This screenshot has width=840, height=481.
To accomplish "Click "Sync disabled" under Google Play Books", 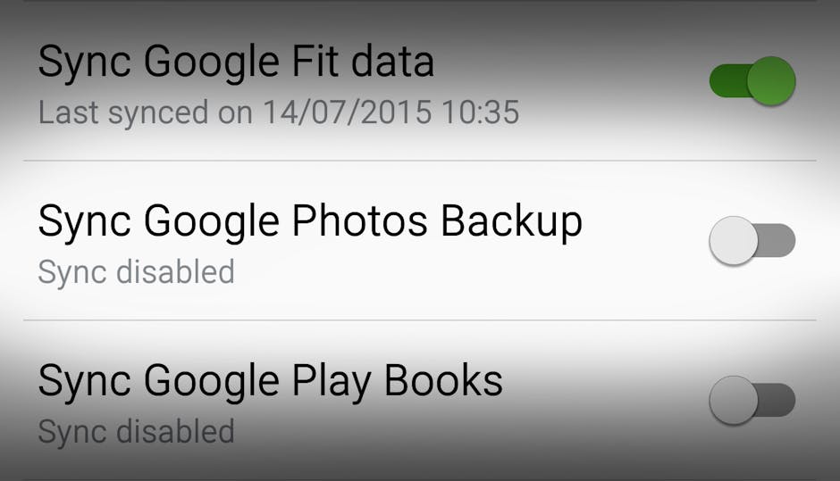I will (x=136, y=431).
